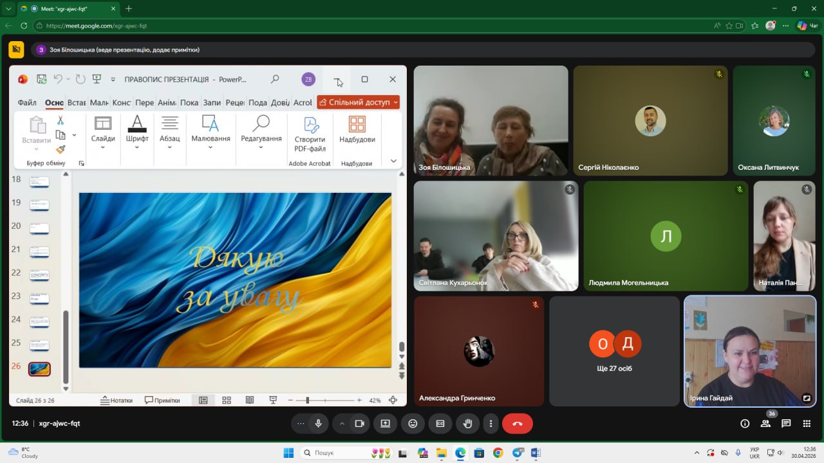Viewport: 824px width, 463px height.
Task: Open the meeting chat panel
Action: tap(786, 424)
